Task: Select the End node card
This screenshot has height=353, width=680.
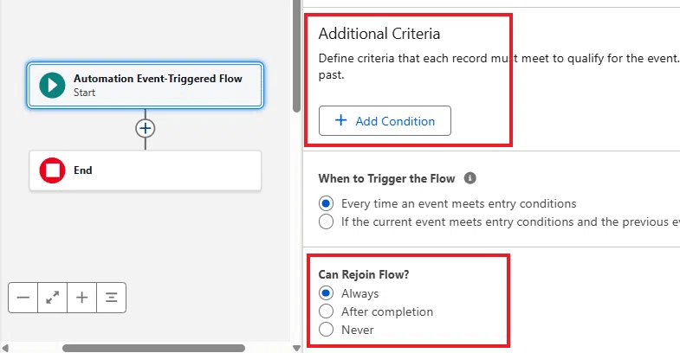Action: pos(146,170)
